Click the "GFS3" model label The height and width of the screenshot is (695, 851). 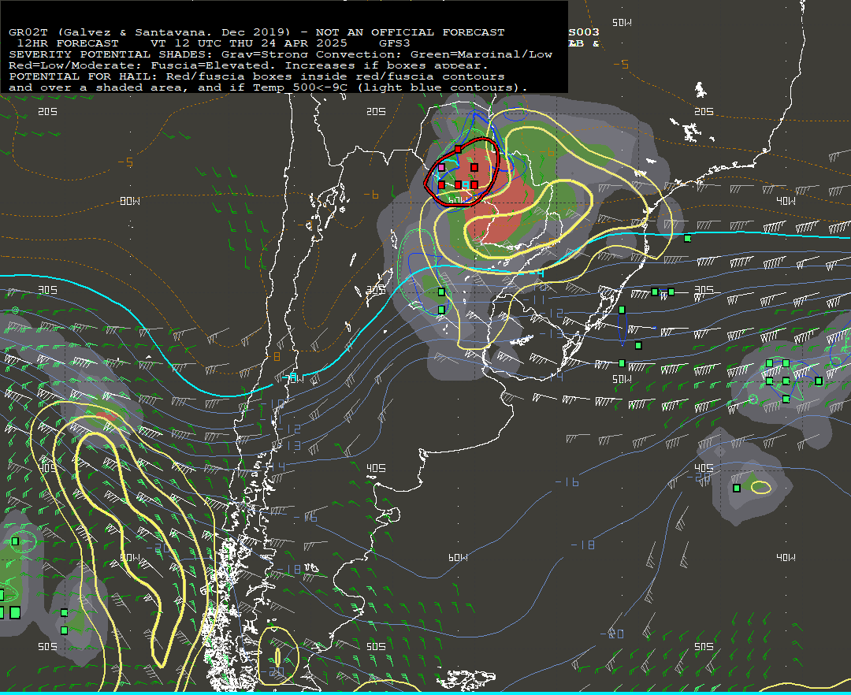pos(395,43)
